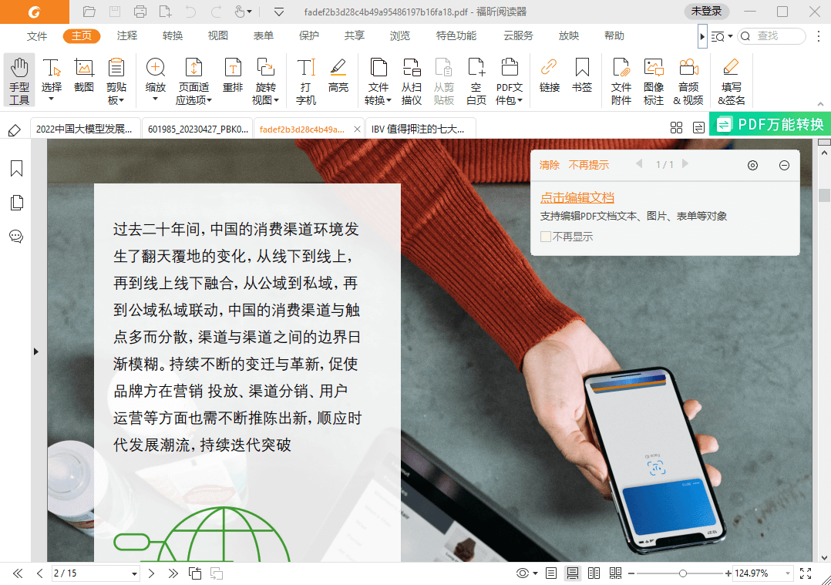This screenshot has width=831, height=585.
Task: Open the page number dropdown
Action: coord(134,573)
